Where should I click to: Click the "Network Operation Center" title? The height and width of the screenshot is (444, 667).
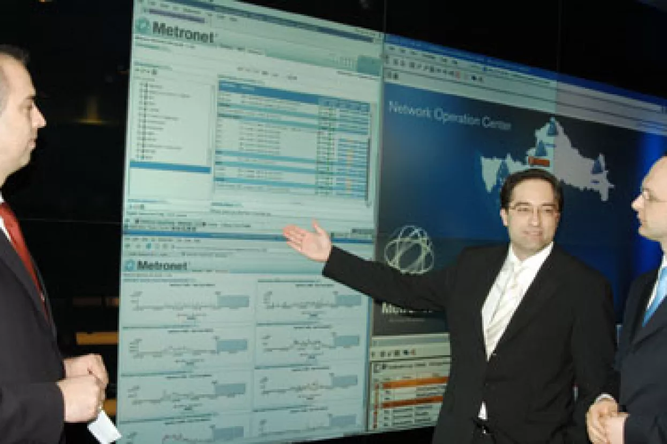449,115
